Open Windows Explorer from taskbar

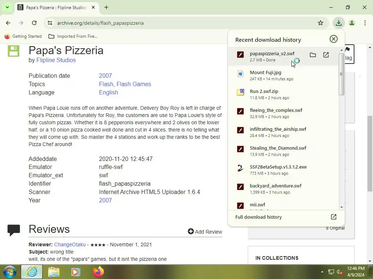click(54, 272)
